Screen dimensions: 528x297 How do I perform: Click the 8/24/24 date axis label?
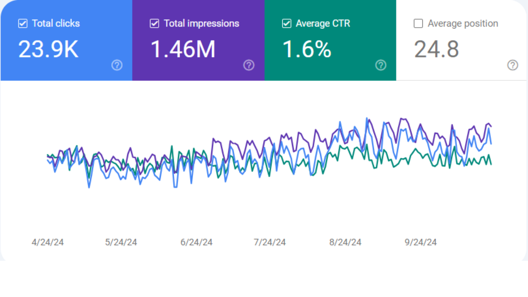tap(345, 242)
